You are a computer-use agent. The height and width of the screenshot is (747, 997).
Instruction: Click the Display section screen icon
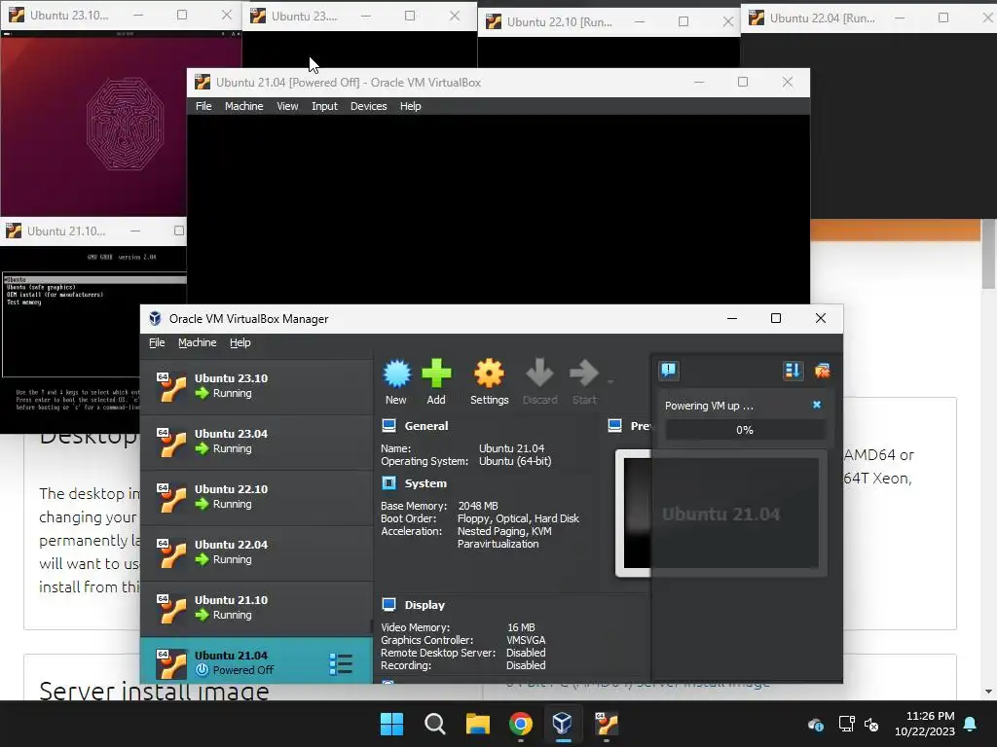tap(388, 605)
